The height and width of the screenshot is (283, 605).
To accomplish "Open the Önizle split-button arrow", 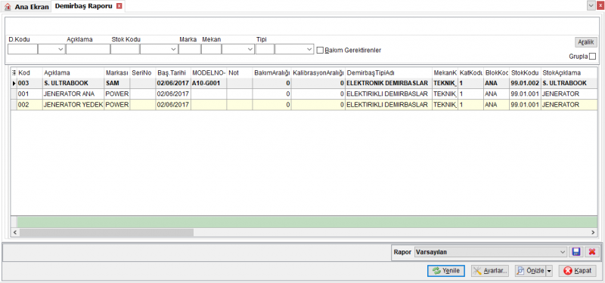I will (x=549, y=271).
